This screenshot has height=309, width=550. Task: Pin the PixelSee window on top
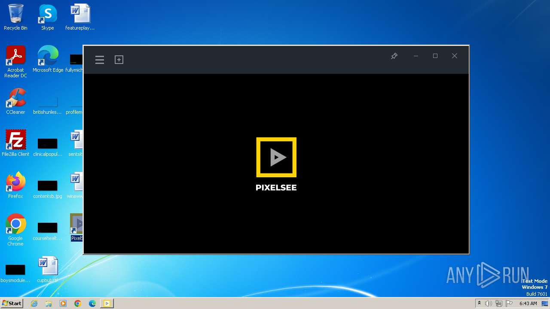[394, 56]
